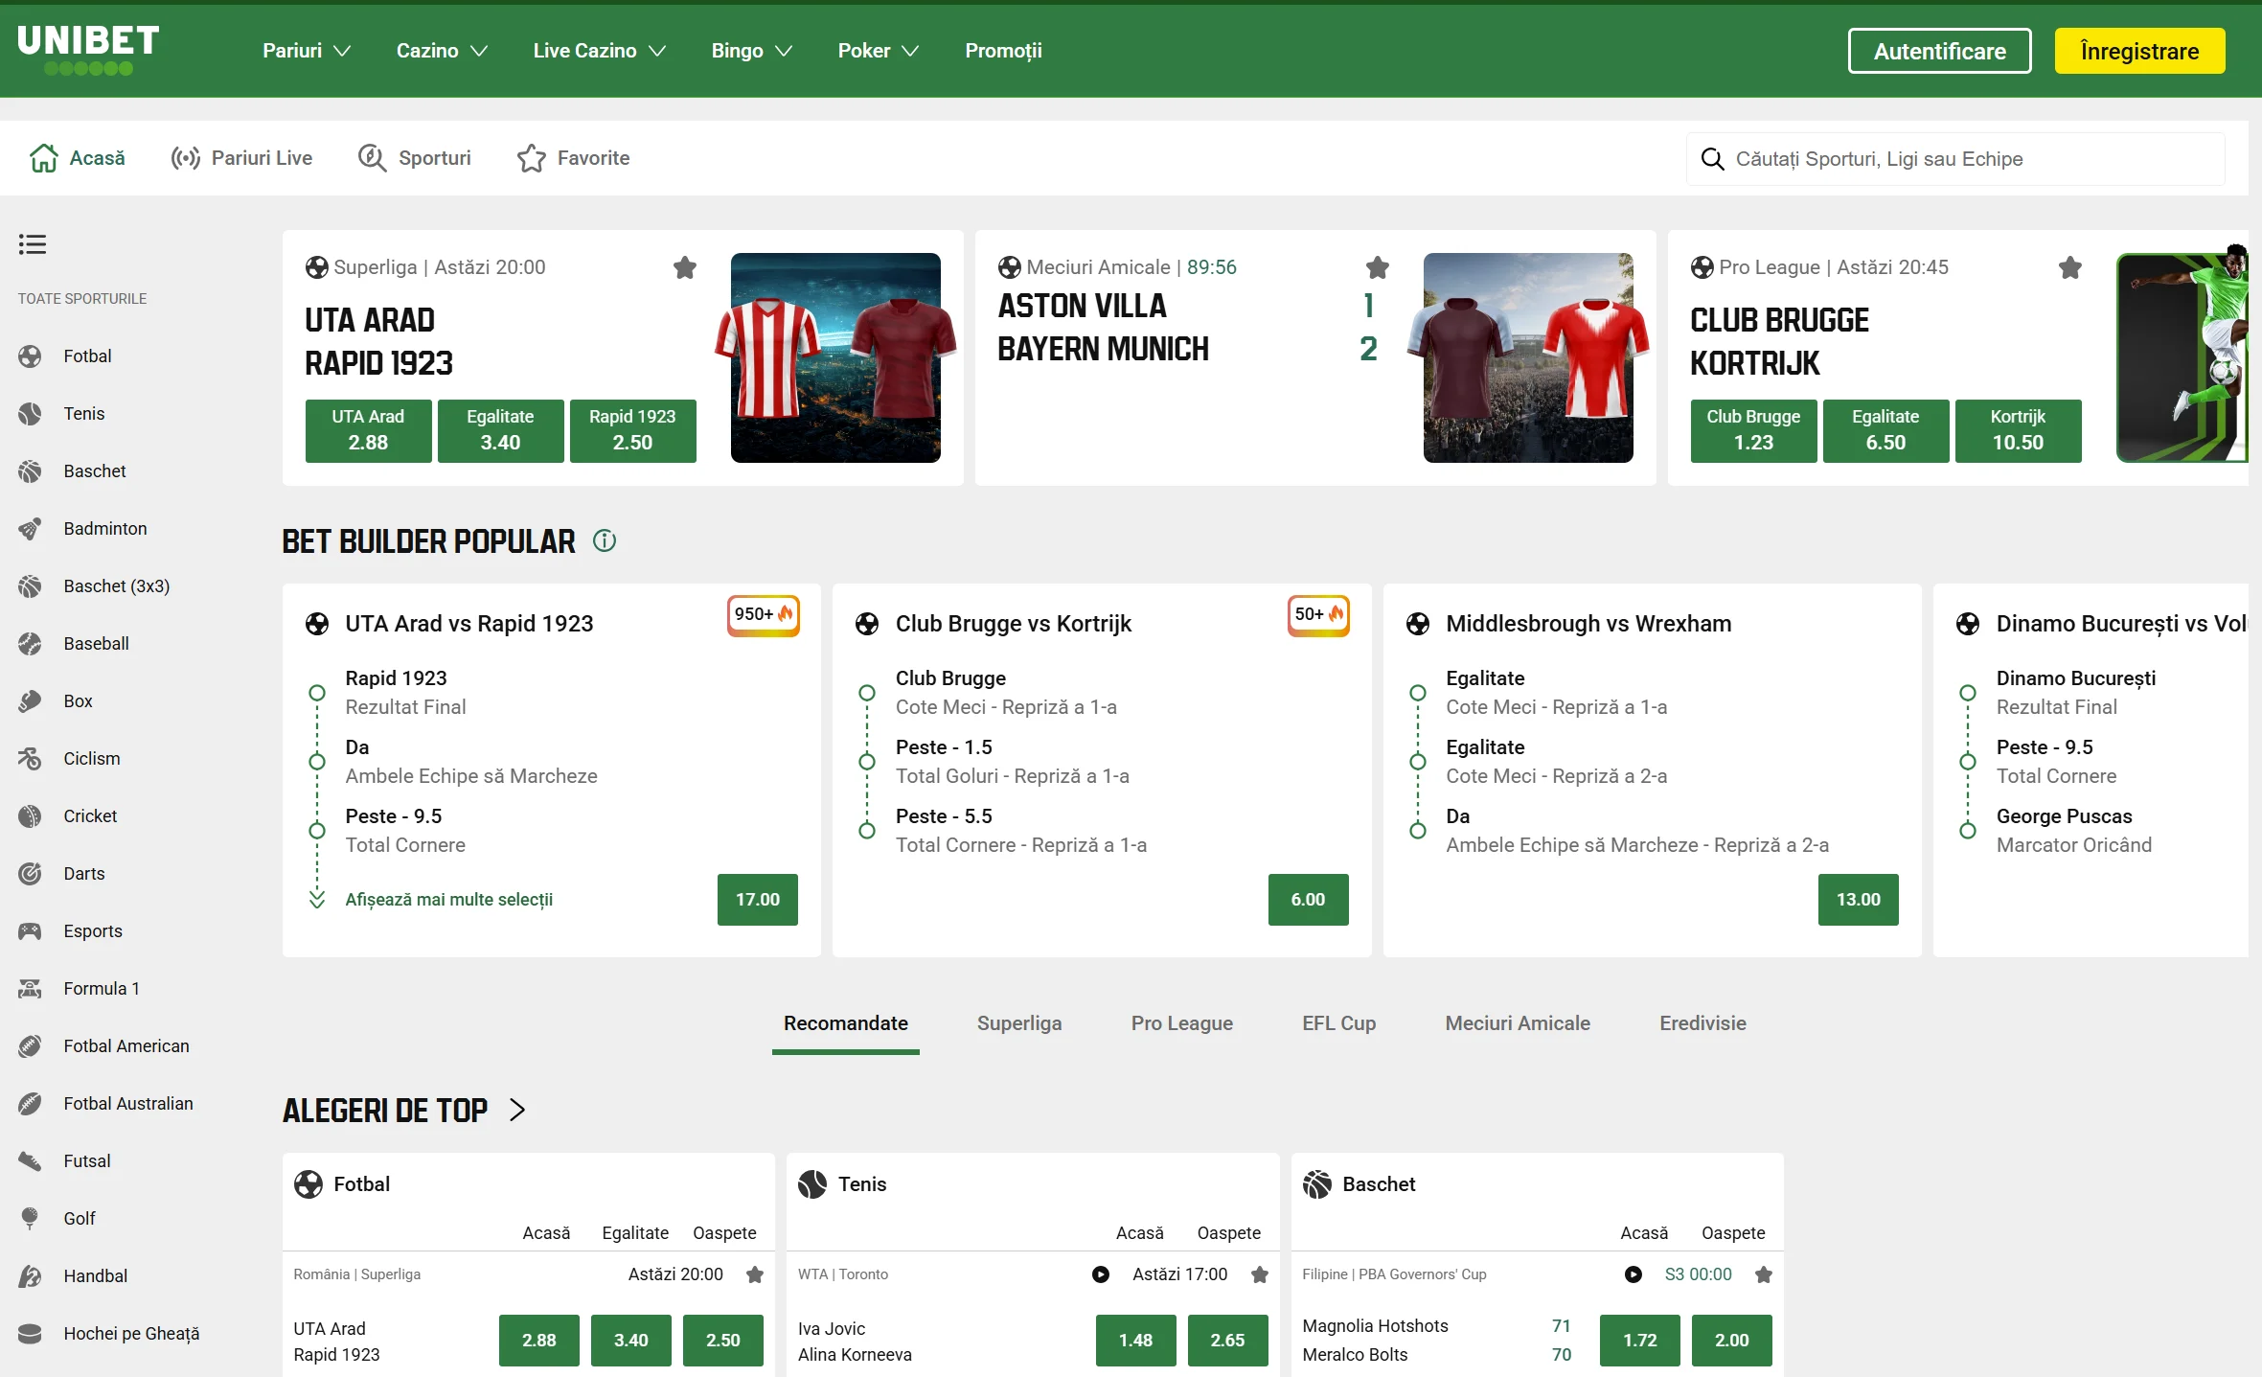This screenshot has height=1377, width=2262.
Task: Star the WTA Toronto match row
Action: click(x=1260, y=1274)
